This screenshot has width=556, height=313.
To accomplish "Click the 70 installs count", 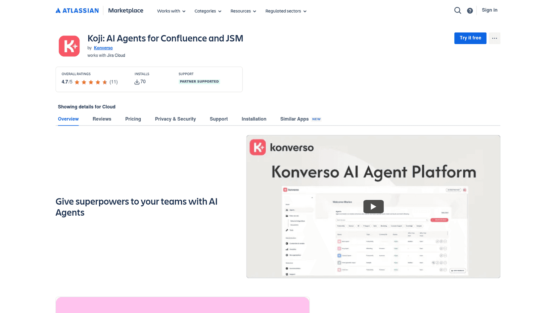I will click(143, 81).
